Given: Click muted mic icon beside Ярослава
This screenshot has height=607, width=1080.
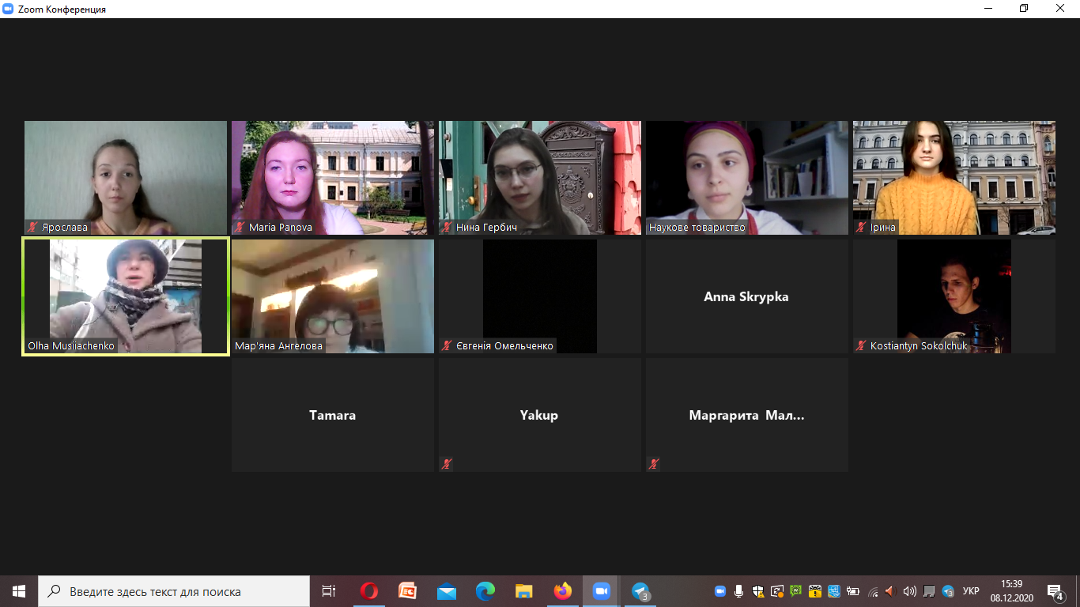Looking at the screenshot, I should pyautogui.click(x=33, y=228).
